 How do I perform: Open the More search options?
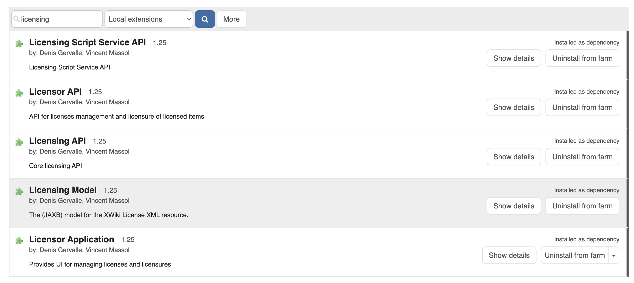point(231,19)
